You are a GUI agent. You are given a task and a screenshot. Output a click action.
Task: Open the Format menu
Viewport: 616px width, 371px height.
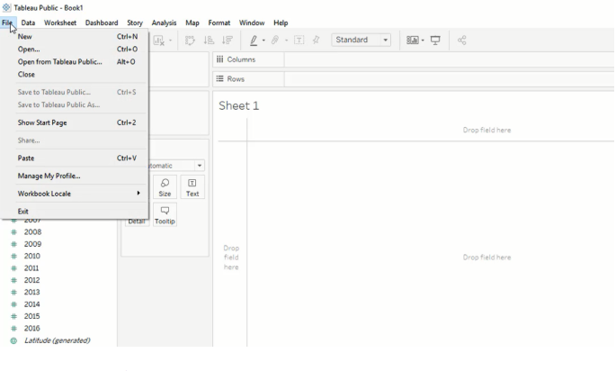(x=219, y=23)
